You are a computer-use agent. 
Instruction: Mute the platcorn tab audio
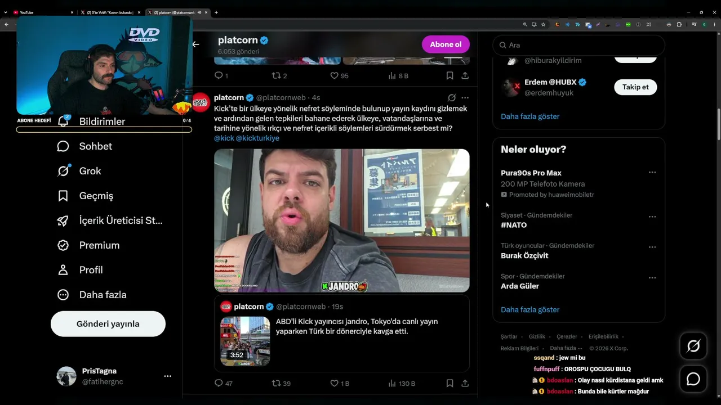click(x=199, y=12)
